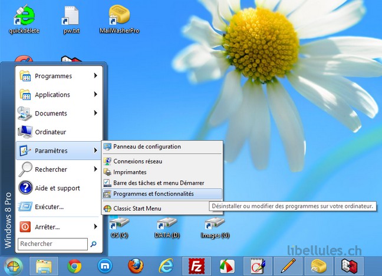This screenshot has height=276, width=382.
Task: Expand the Applications submenu
Action: click(x=59, y=95)
